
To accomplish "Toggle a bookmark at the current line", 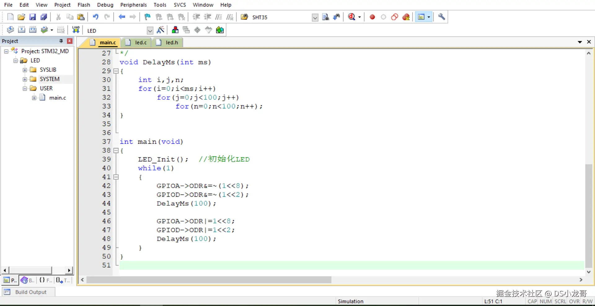I will pyautogui.click(x=147, y=17).
